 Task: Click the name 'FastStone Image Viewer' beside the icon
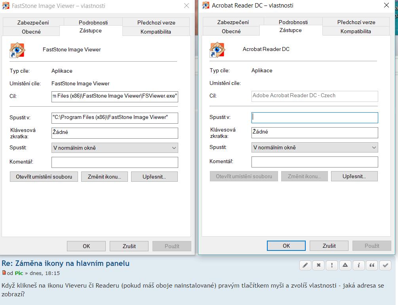[72, 50]
